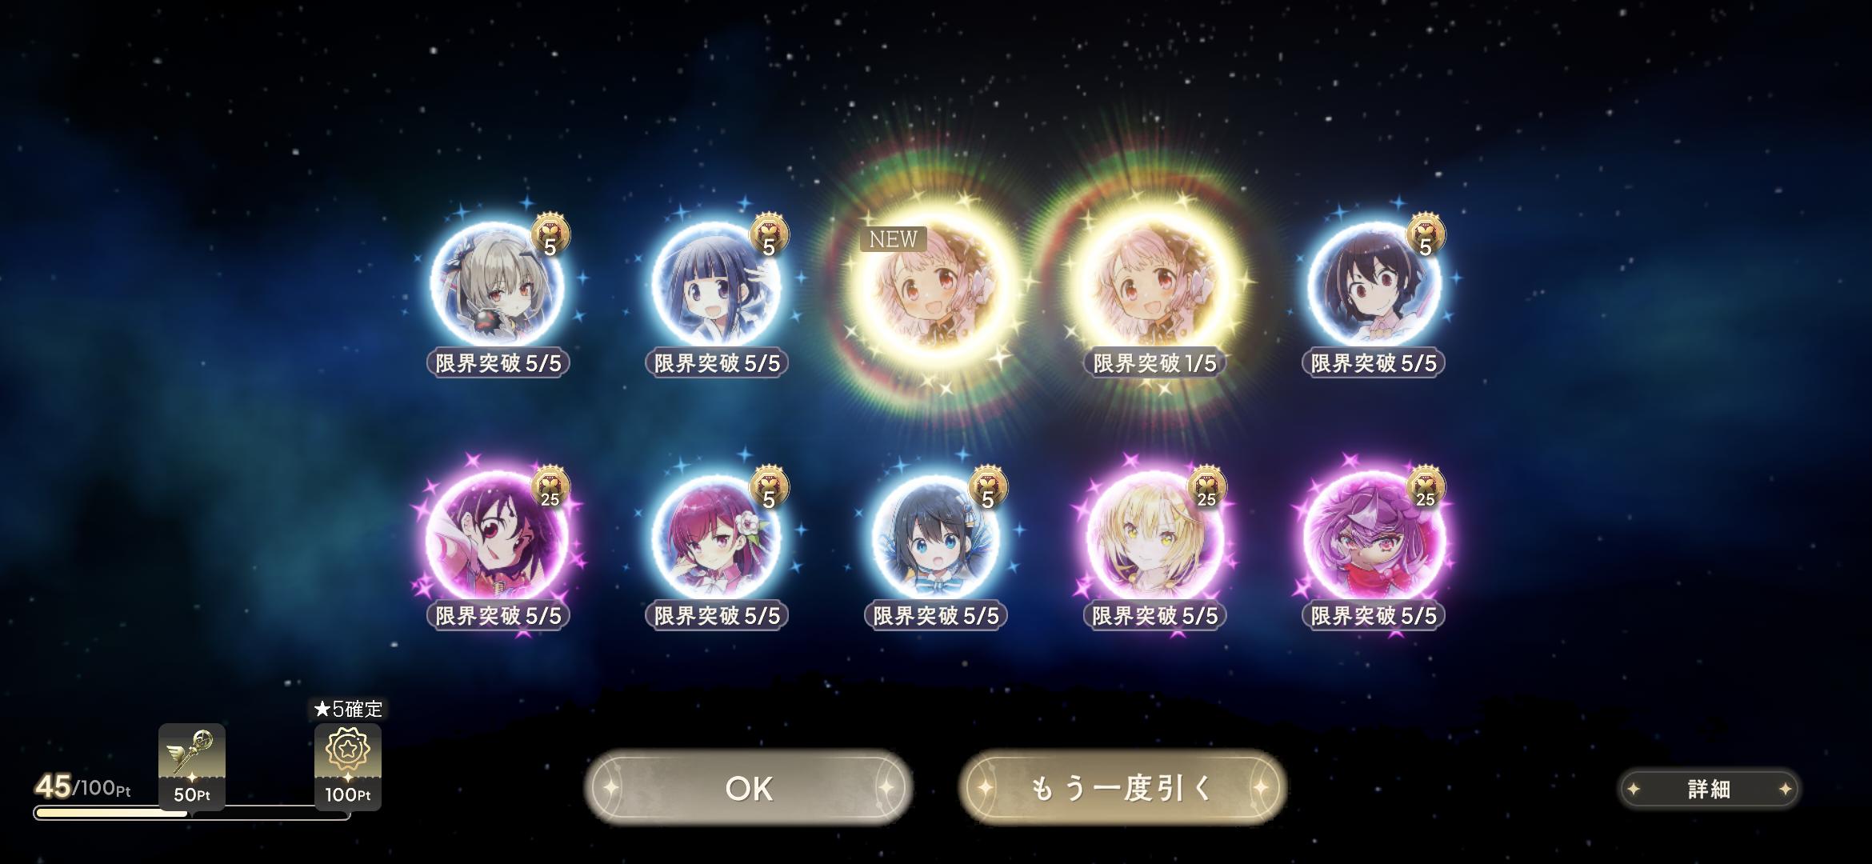Tap the もう一度引く draw again button
This screenshot has height=864, width=1872.
pos(1122,788)
